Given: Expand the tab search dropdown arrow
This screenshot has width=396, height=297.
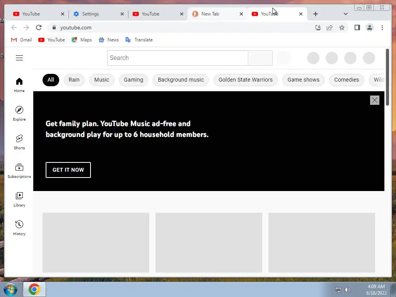Looking at the screenshot, I should coord(346,14).
